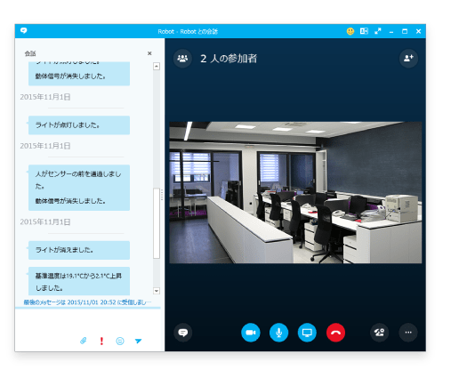Click the scrollbar up arrow in chat
The width and height of the screenshot is (451, 370).
157,66
